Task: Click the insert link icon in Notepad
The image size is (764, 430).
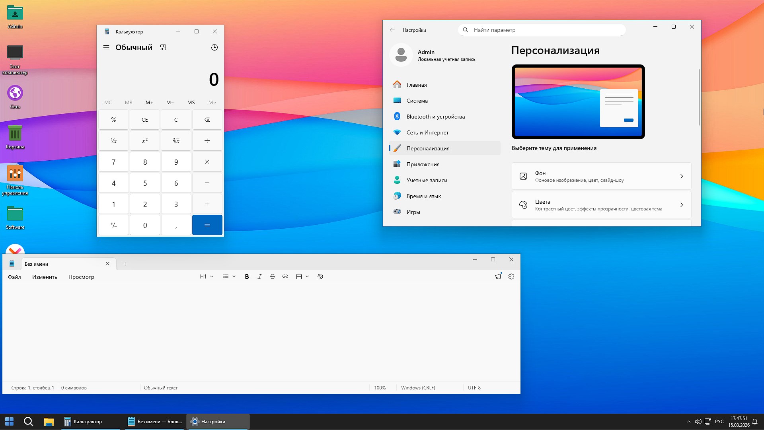Action: coord(285,276)
